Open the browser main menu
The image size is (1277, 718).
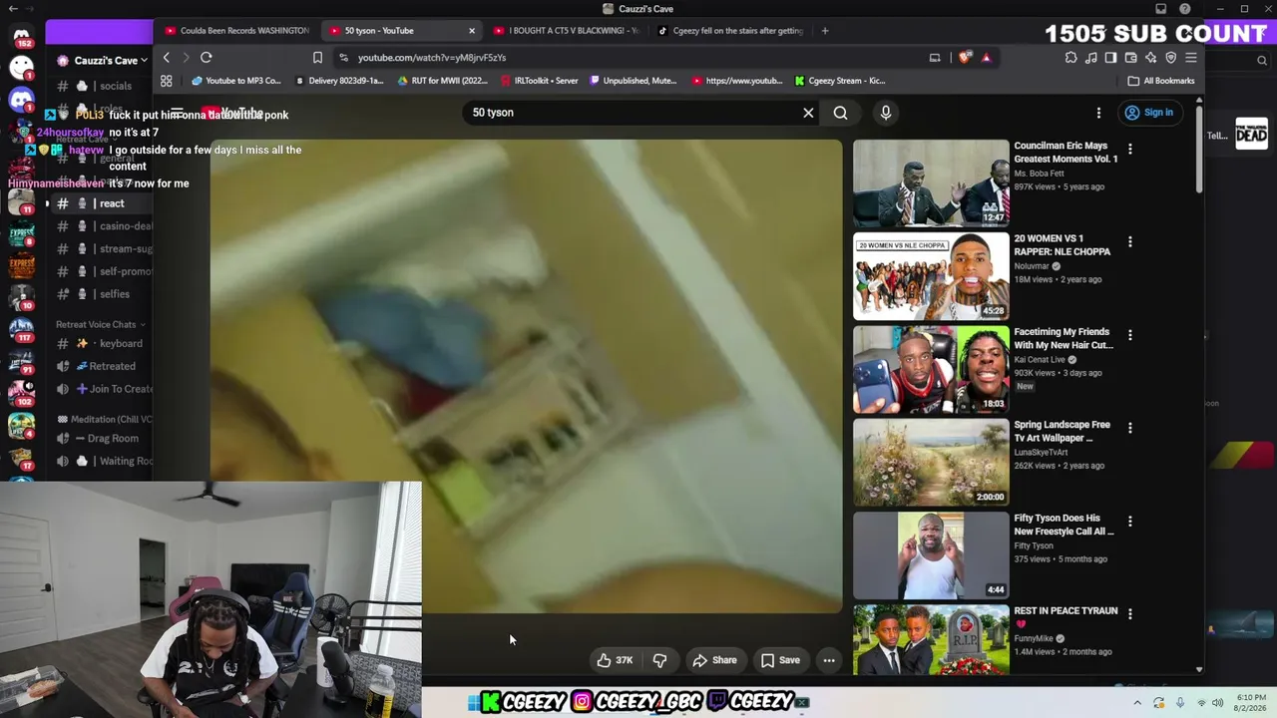pyautogui.click(x=1190, y=58)
